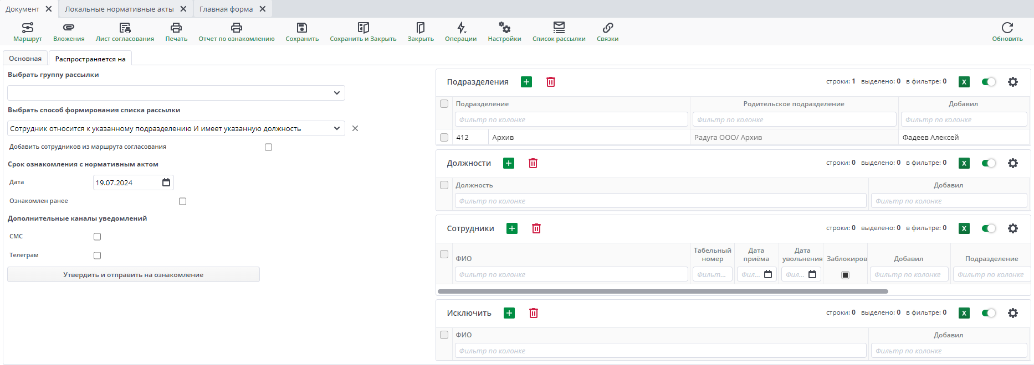The height and width of the screenshot is (365, 1034).
Task: Check Добавить сотрудников из маршрута согласования
Action: coord(269,147)
